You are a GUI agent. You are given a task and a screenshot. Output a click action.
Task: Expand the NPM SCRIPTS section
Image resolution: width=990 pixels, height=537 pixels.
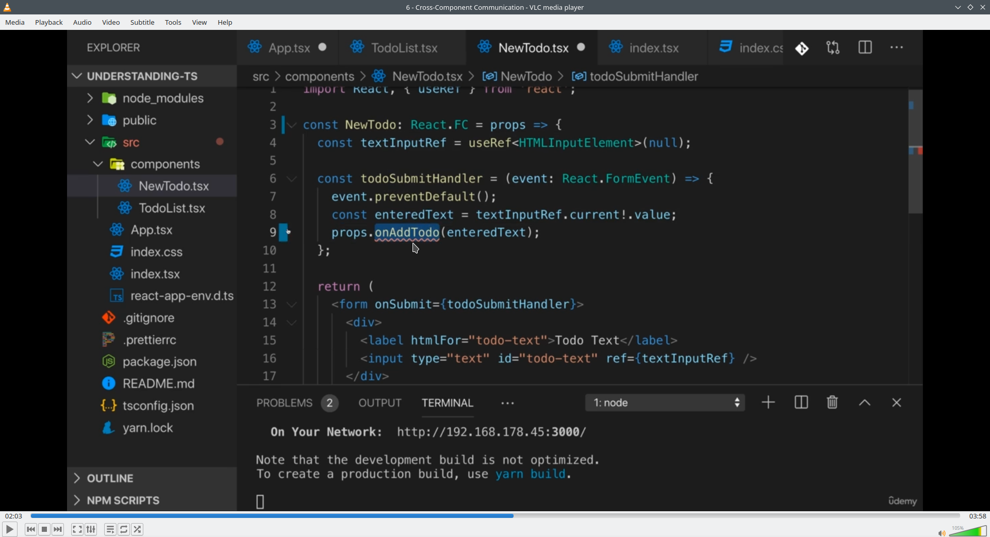tap(152, 500)
